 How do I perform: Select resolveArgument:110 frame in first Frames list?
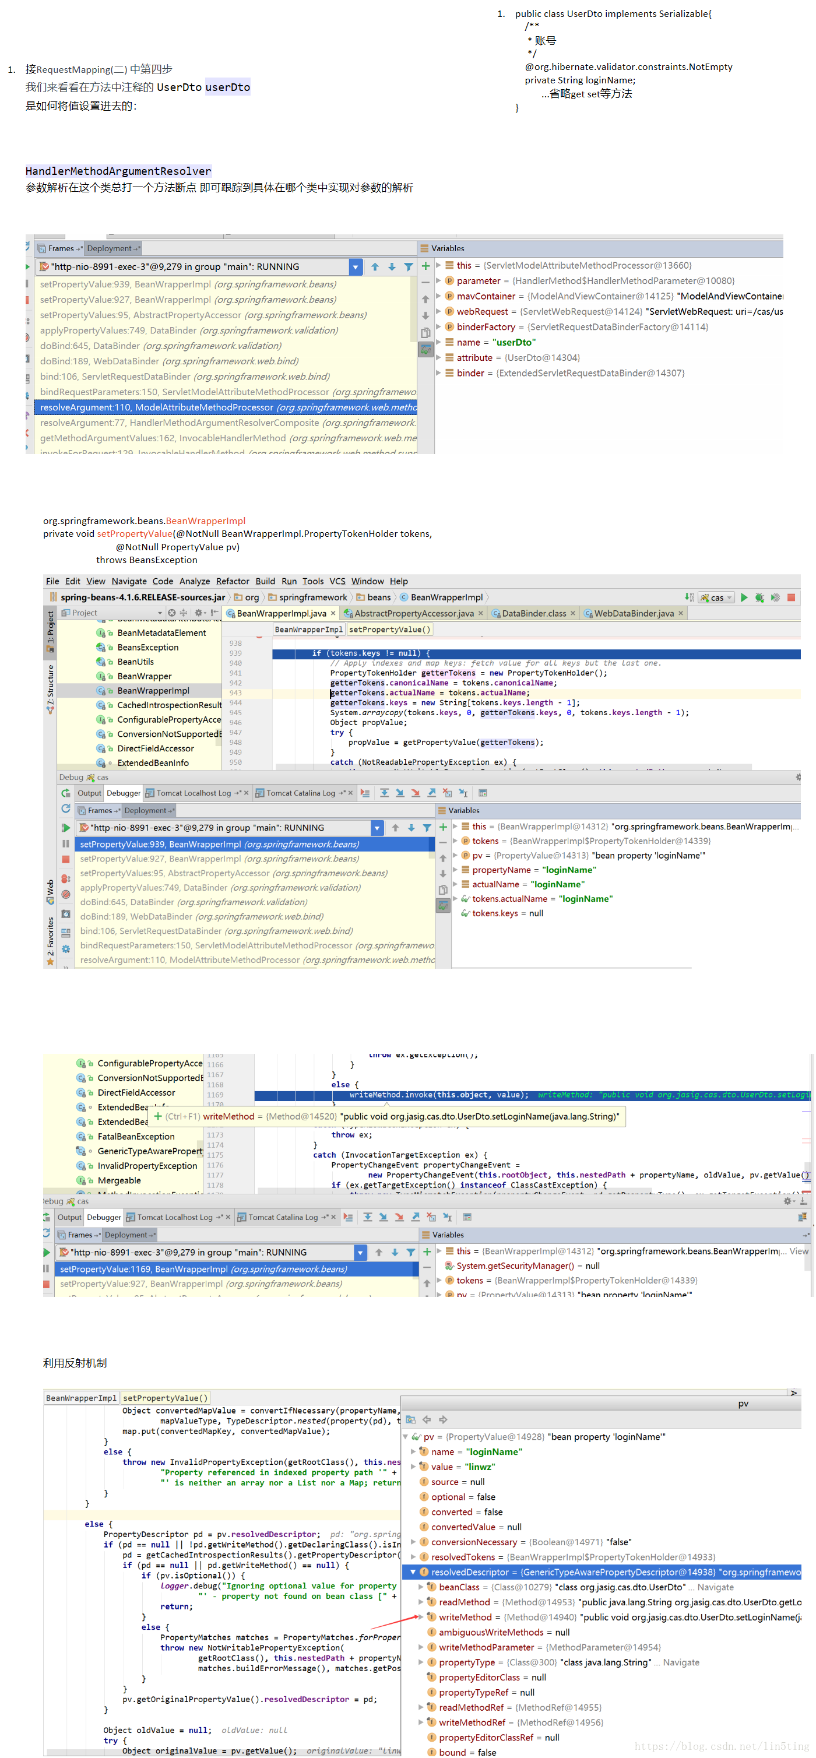tap(226, 407)
